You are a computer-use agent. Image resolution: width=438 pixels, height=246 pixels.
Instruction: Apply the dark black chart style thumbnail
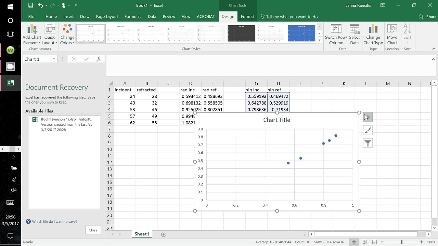click(241, 33)
